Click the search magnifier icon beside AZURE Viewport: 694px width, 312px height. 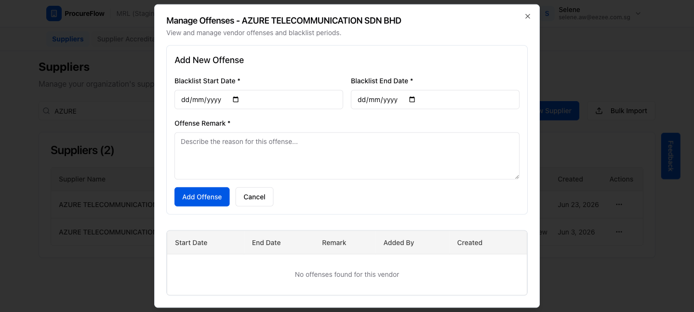(x=47, y=111)
